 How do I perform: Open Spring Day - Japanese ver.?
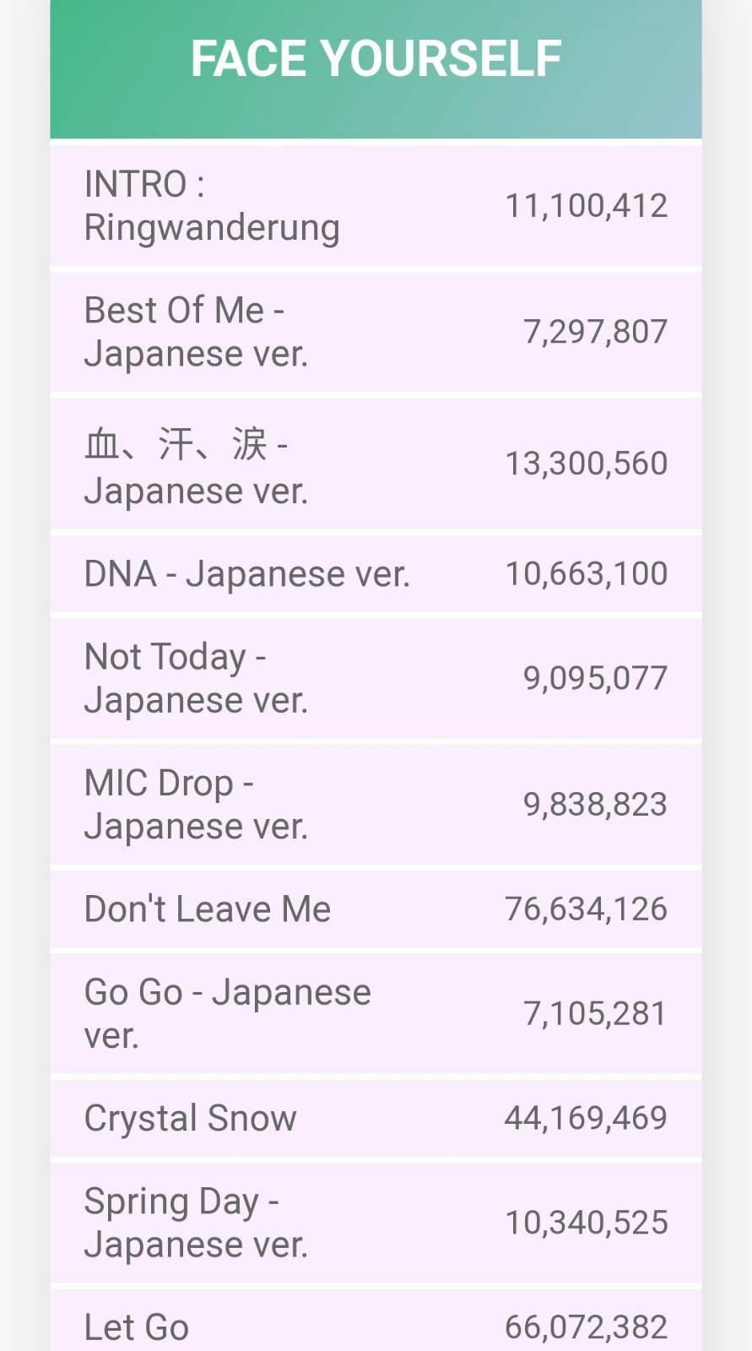coord(196,1223)
